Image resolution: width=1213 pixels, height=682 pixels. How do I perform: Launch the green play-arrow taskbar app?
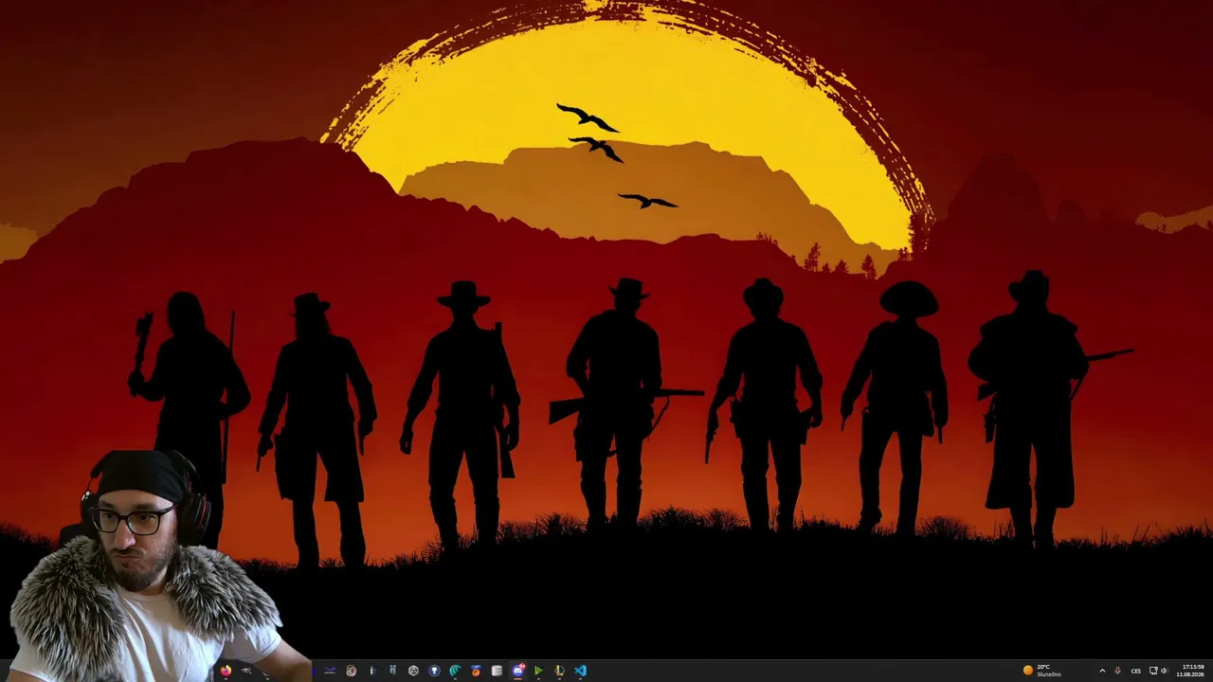(538, 671)
